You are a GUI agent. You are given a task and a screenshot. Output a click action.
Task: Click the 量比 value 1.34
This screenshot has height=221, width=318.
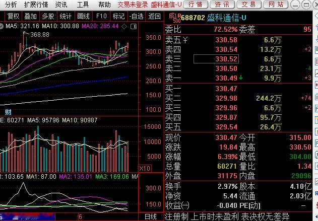click(x=304, y=166)
